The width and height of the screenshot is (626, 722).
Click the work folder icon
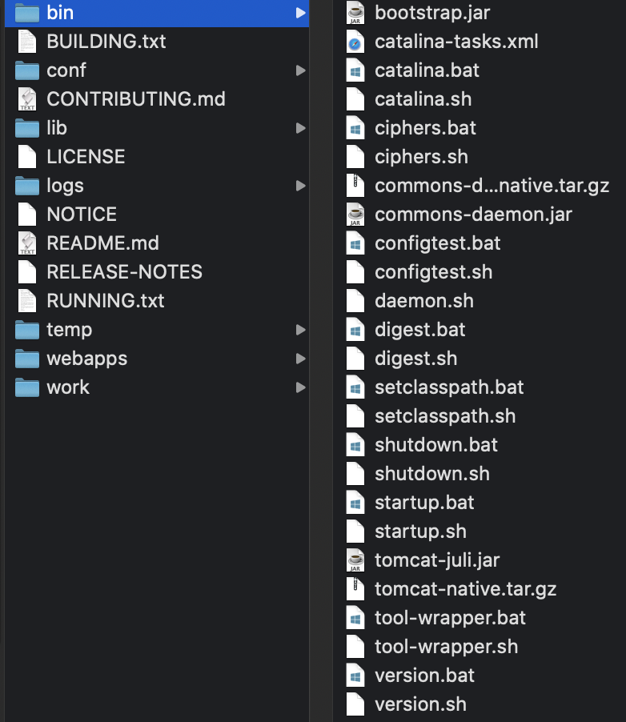click(x=27, y=387)
